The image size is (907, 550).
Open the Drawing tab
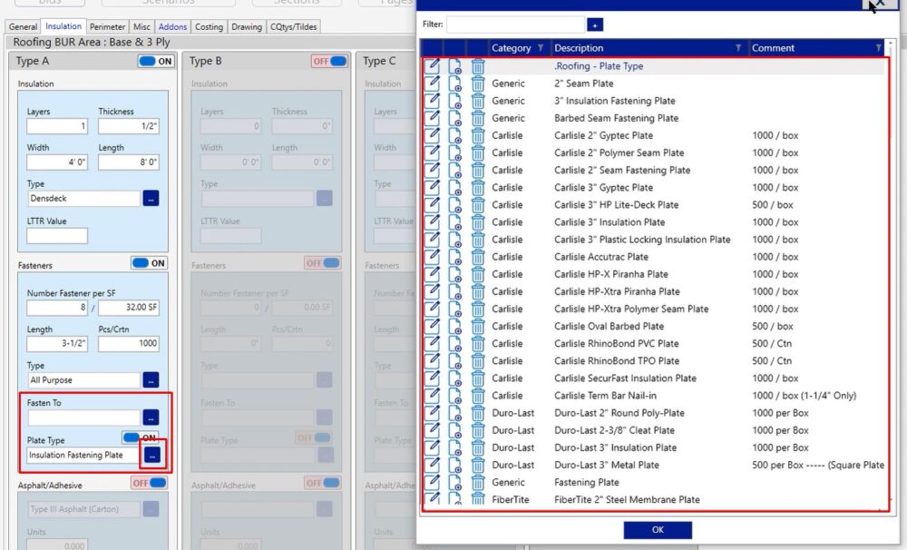(247, 26)
